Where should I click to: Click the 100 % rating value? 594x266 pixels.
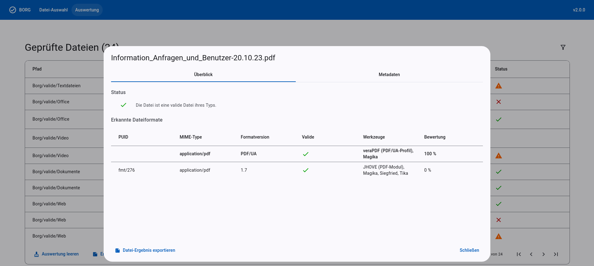coord(430,154)
